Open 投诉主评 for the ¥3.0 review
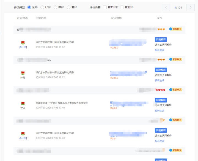This screenshot has height=161, width=198. point(159,141)
